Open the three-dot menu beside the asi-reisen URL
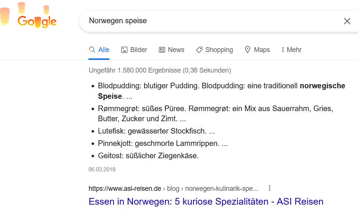 tap(270, 188)
